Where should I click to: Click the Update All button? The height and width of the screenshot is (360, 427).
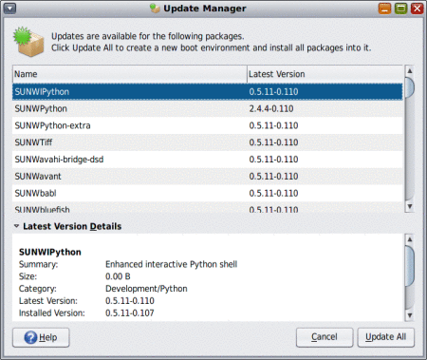click(x=385, y=337)
